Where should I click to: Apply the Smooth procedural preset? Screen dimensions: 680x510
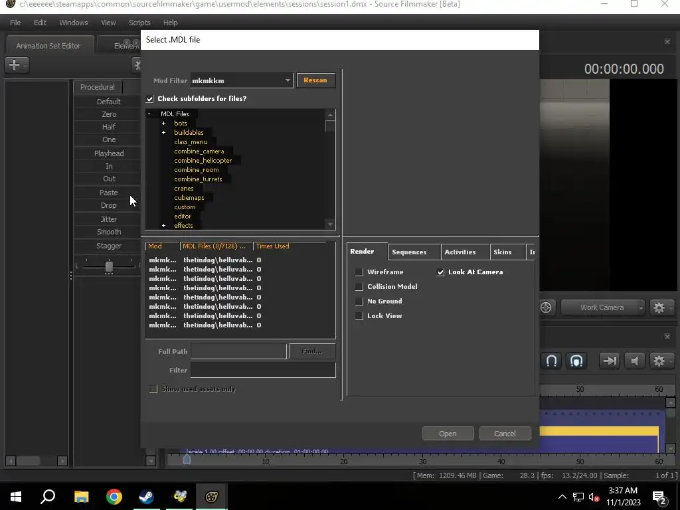click(109, 232)
